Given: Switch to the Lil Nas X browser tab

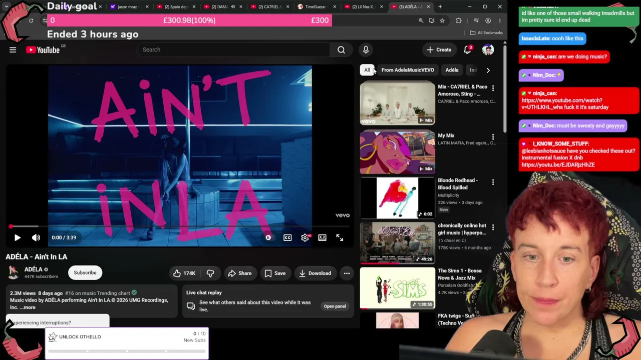Looking at the screenshot, I should coord(364,6).
